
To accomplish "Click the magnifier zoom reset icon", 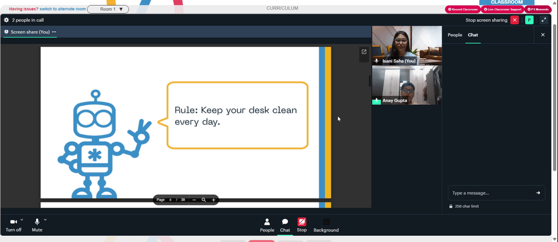I will [204, 200].
